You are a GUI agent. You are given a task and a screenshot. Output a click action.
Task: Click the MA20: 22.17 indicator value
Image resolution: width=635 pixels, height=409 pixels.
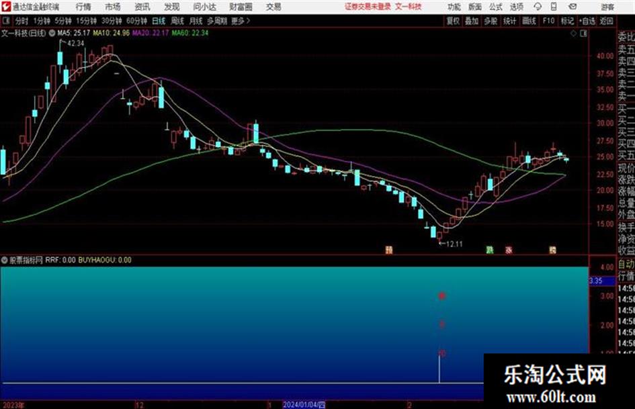(151, 33)
